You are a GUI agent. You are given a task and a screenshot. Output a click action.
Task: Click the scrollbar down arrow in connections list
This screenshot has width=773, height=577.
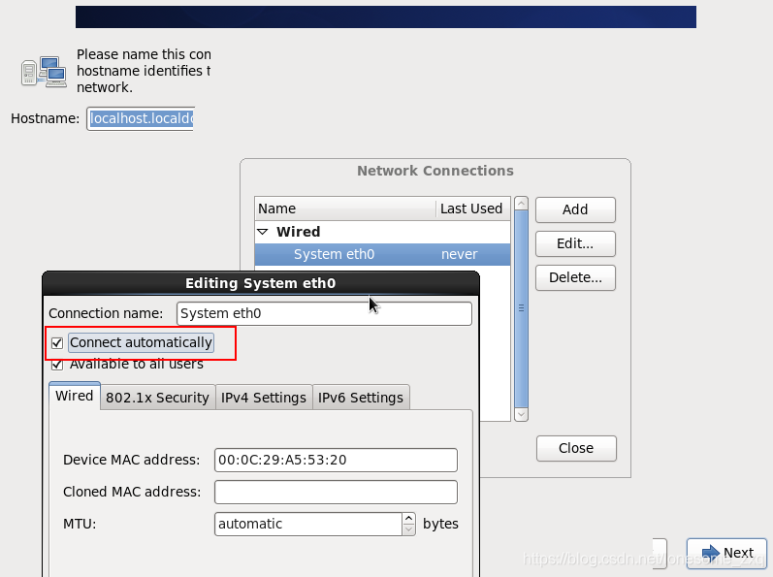tap(521, 414)
